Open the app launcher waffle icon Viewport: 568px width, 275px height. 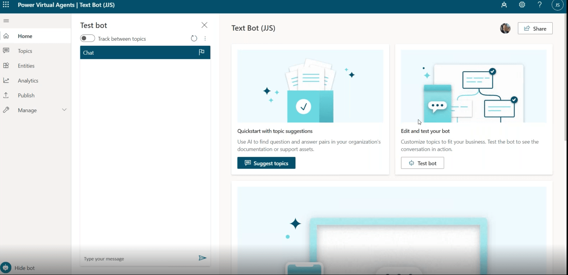coord(6,5)
